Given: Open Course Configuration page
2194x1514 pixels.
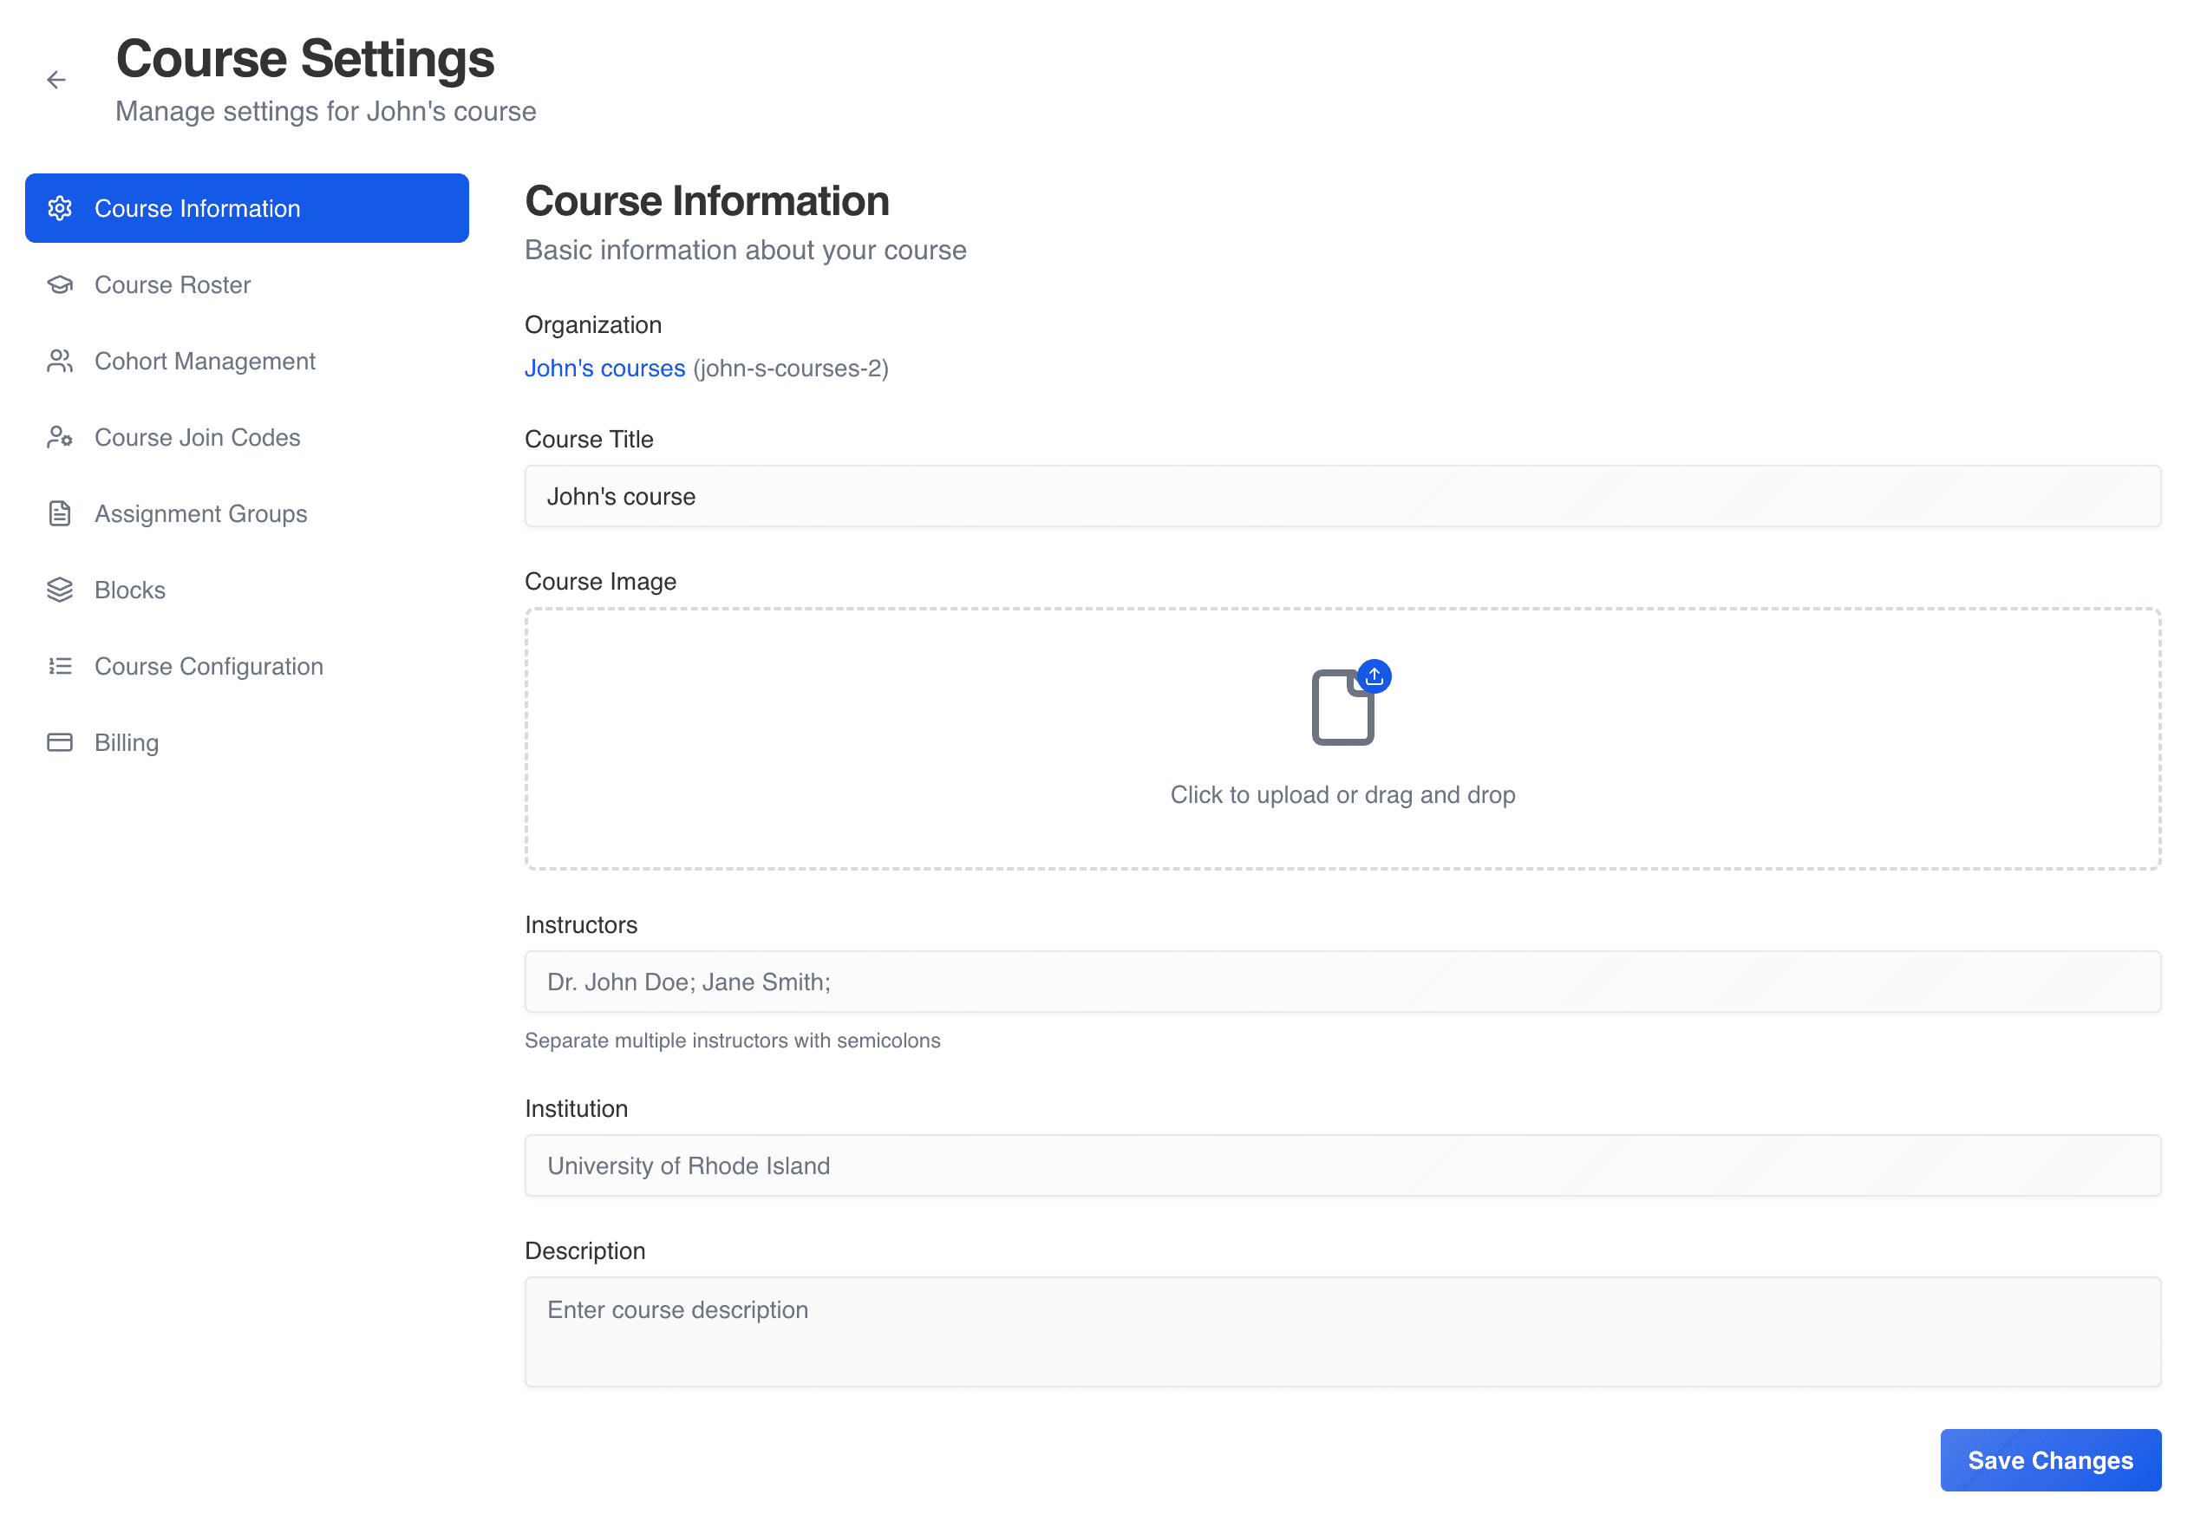Looking at the screenshot, I should click(x=246, y=667).
